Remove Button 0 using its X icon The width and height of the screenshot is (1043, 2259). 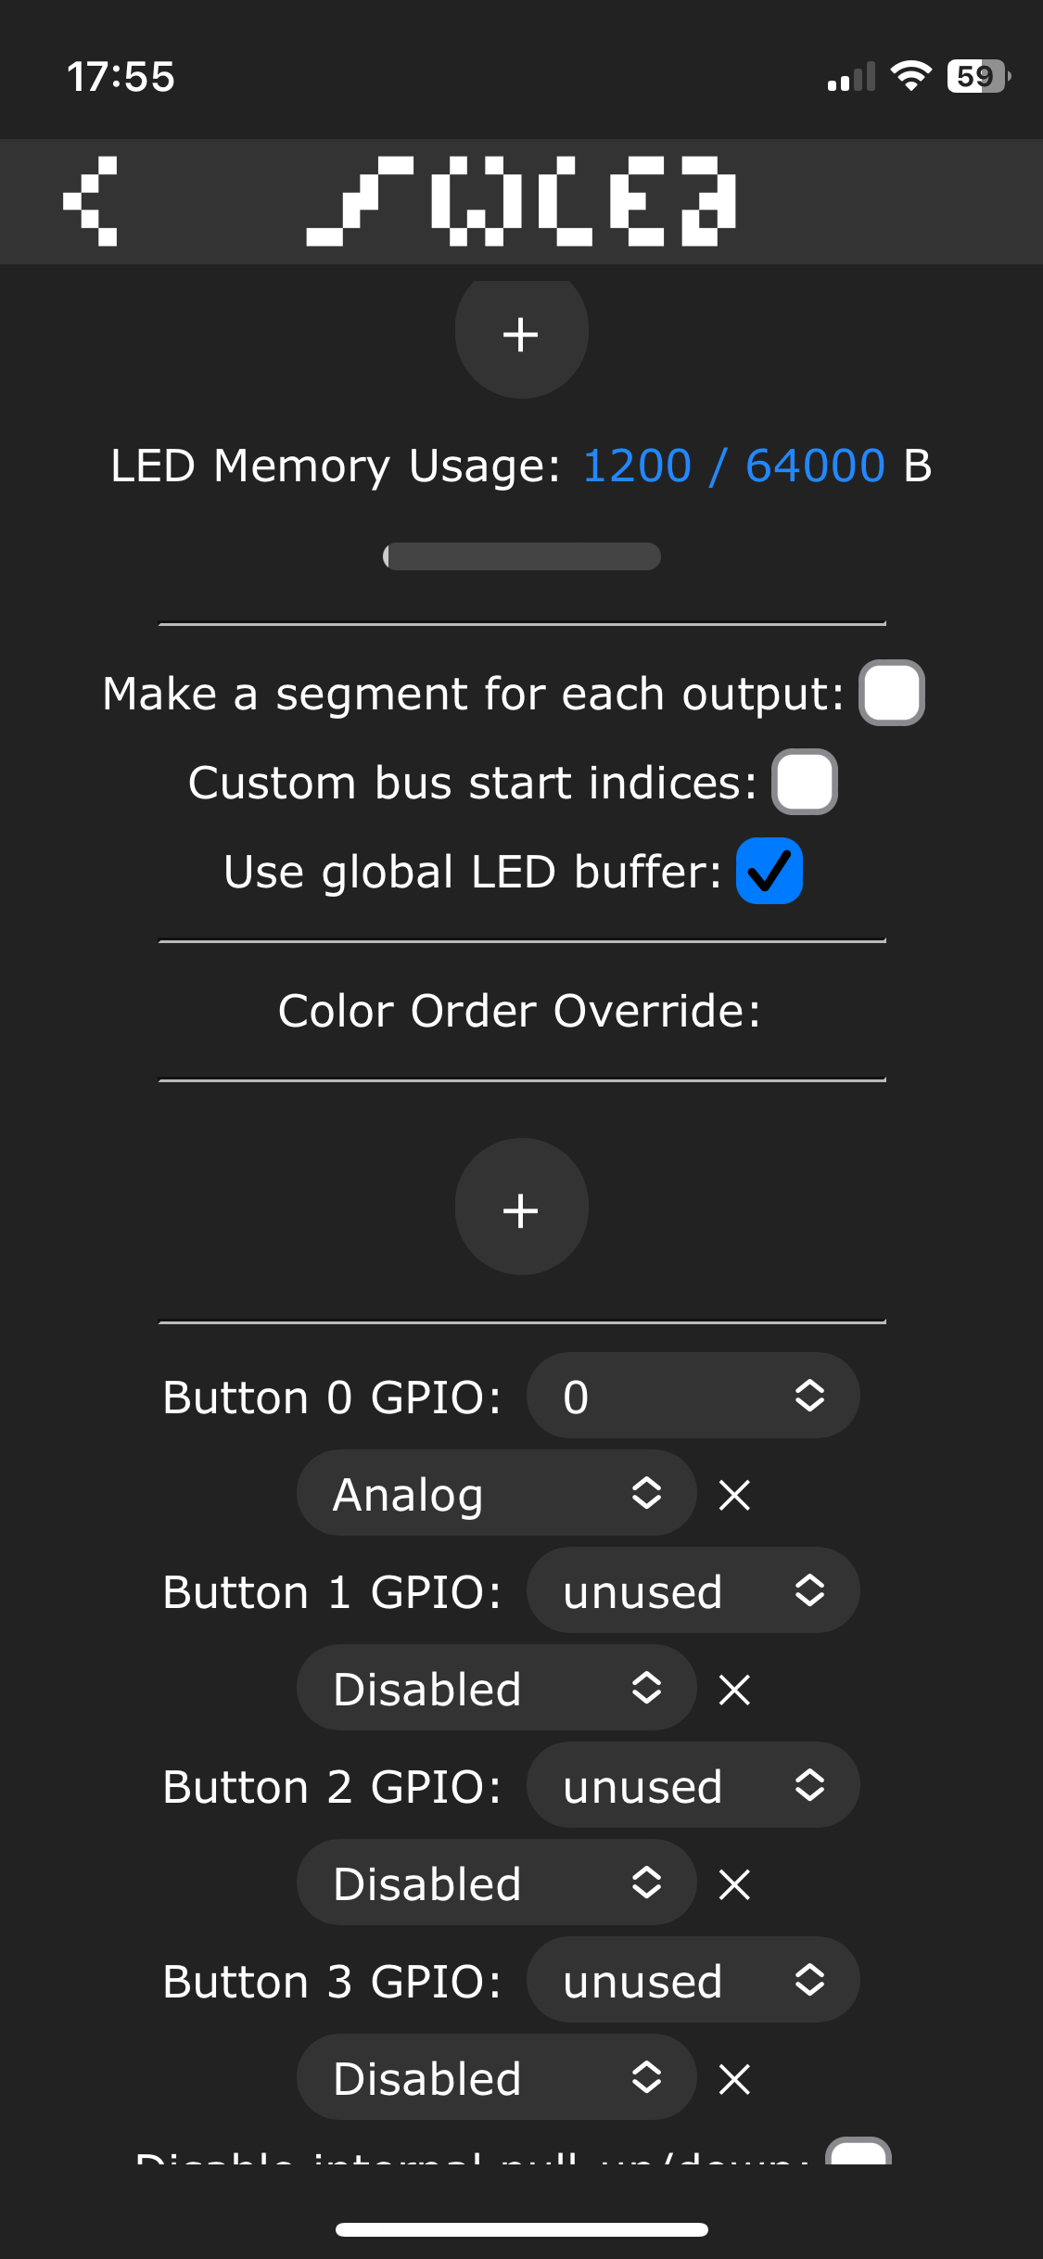point(734,1495)
